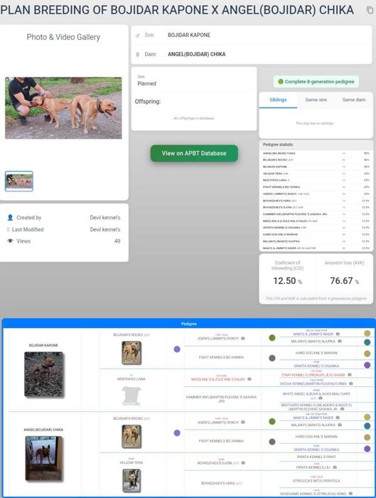
Task: Open NIGER camera icon in ANGEL CHIKA's ancestry
Action: [x=338, y=418]
